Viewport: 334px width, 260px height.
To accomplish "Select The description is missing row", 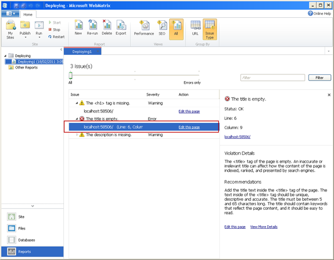I will [x=144, y=135].
